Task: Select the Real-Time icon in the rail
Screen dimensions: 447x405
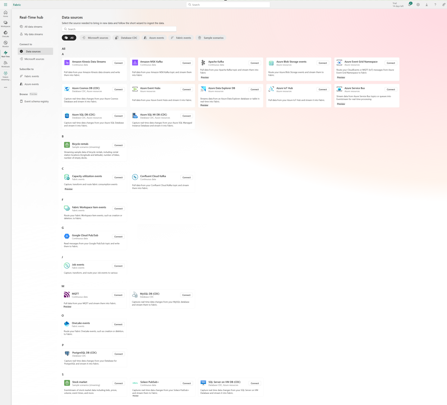Action: (x=5, y=54)
